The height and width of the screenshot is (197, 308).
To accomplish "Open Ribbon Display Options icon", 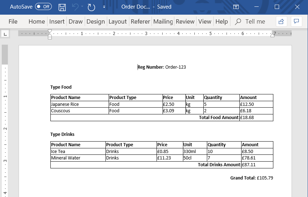I will coord(236,7).
